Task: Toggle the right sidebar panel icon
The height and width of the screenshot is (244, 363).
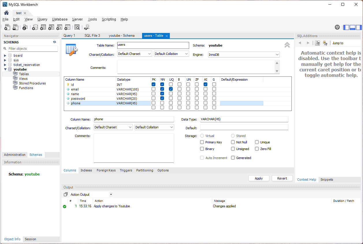Action: (359, 27)
